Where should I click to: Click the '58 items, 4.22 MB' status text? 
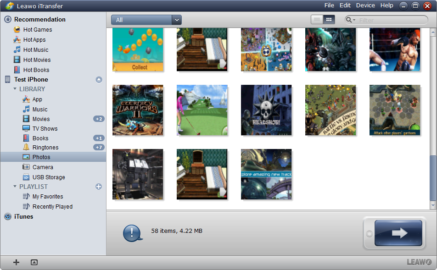(177, 231)
